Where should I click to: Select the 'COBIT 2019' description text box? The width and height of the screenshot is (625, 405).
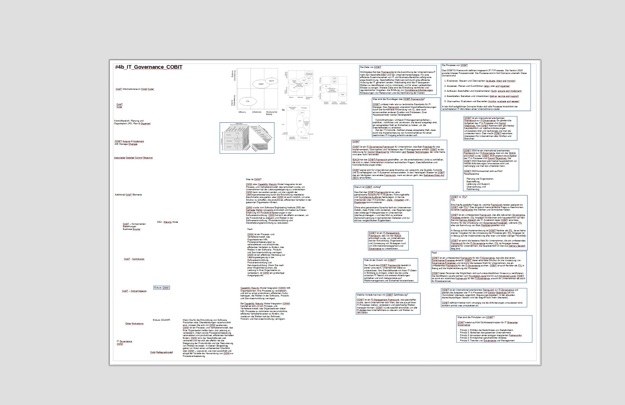click(x=491, y=170)
